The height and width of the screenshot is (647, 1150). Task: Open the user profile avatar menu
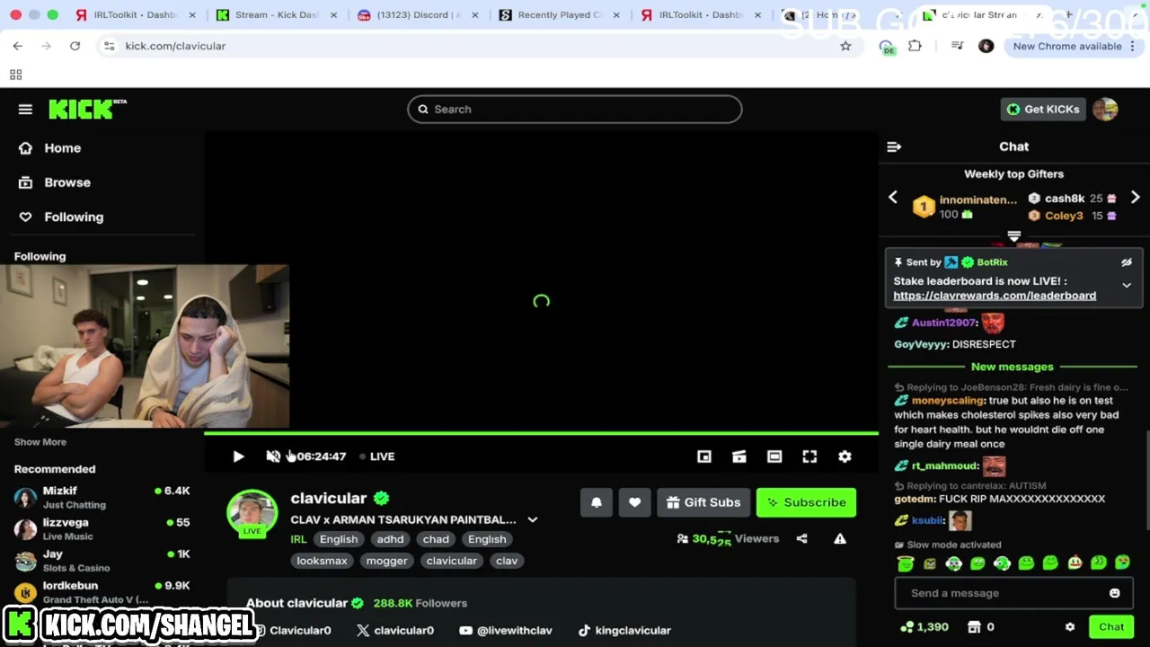tap(1105, 110)
